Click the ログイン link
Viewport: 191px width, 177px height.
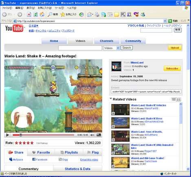point(178,26)
